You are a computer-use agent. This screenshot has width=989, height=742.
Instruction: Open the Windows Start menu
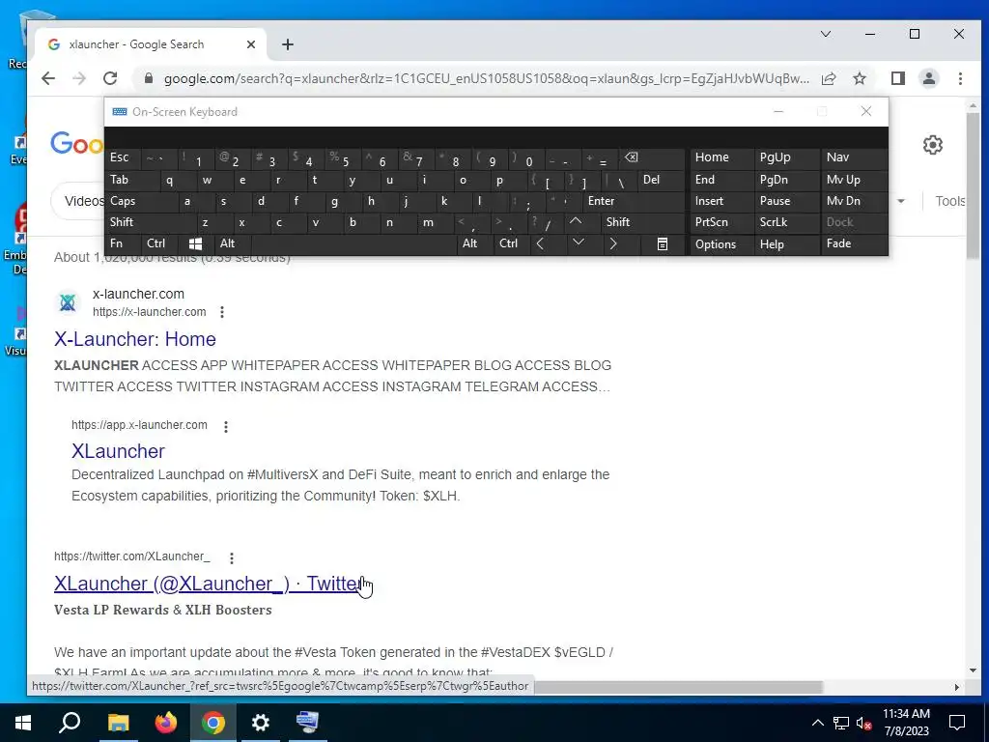tap(23, 723)
